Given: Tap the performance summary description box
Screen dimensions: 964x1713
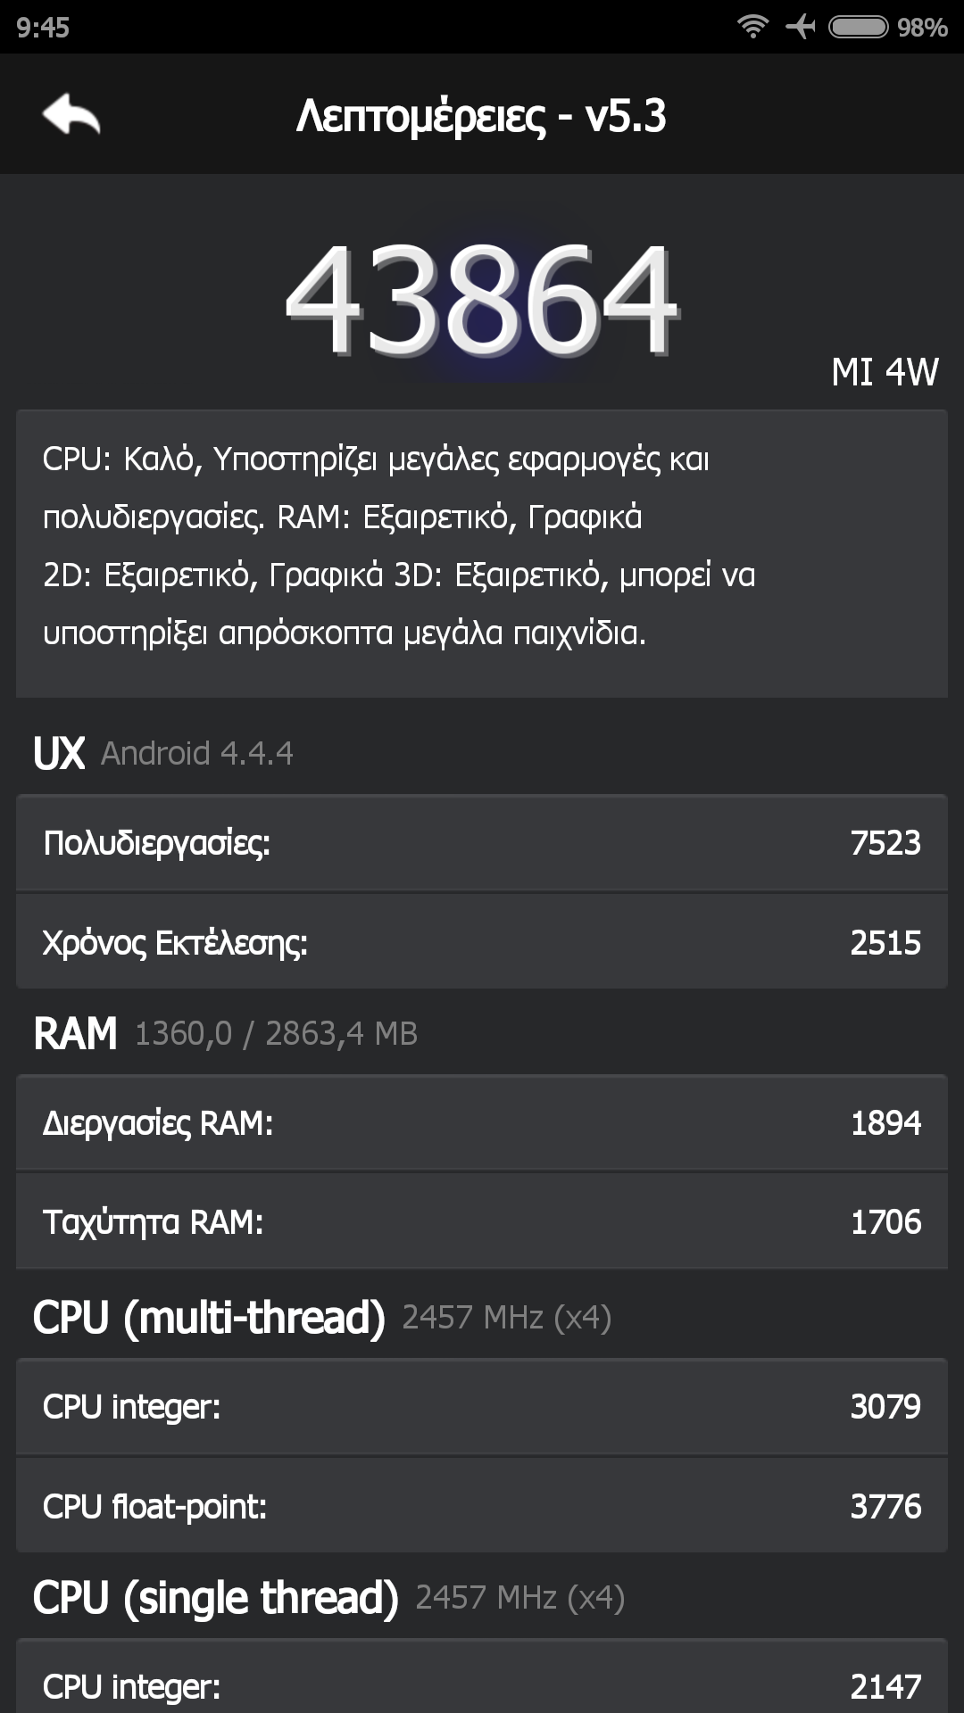Looking at the screenshot, I should [482, 553].
